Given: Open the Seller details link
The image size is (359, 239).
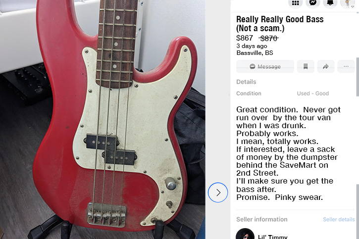Looking at the screenshot, I should [339, 219].
